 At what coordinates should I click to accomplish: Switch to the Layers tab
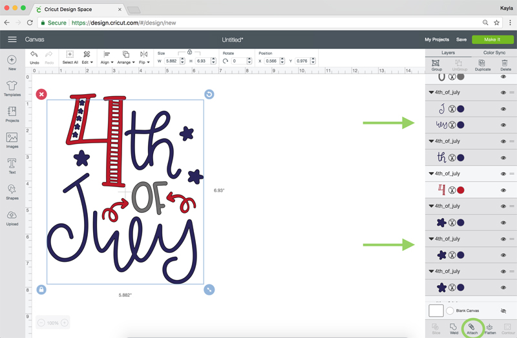click(448, 53)
